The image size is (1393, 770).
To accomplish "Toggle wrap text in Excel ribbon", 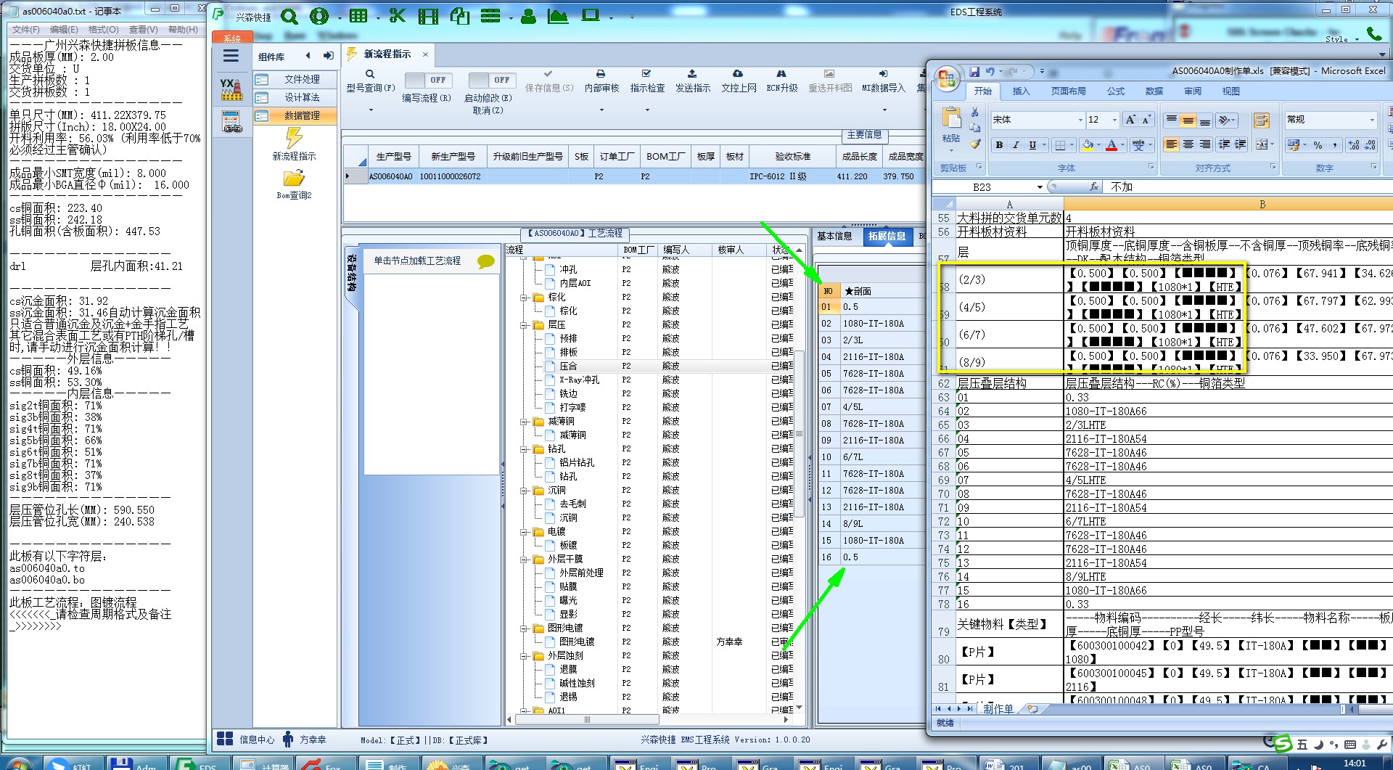I will tap(1262, 120).
